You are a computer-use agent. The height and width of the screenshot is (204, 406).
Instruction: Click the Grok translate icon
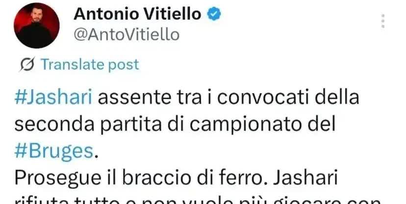(27, 64)
